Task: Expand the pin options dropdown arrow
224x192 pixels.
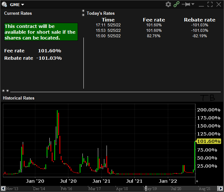Action: [193, 4]
